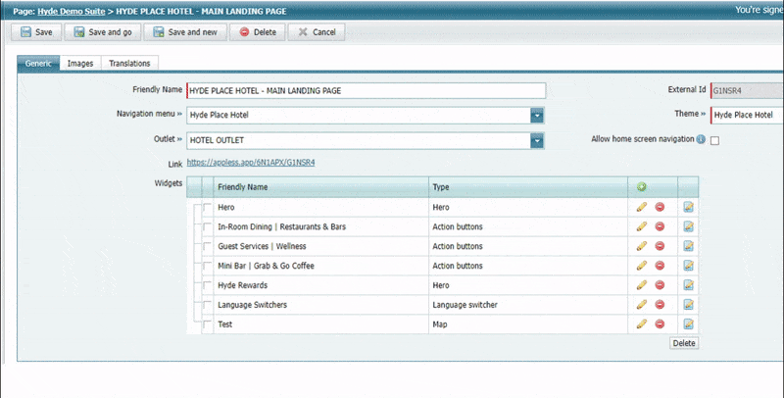Remove Test widget red icon
784x398 pixels.
(660, 324)
